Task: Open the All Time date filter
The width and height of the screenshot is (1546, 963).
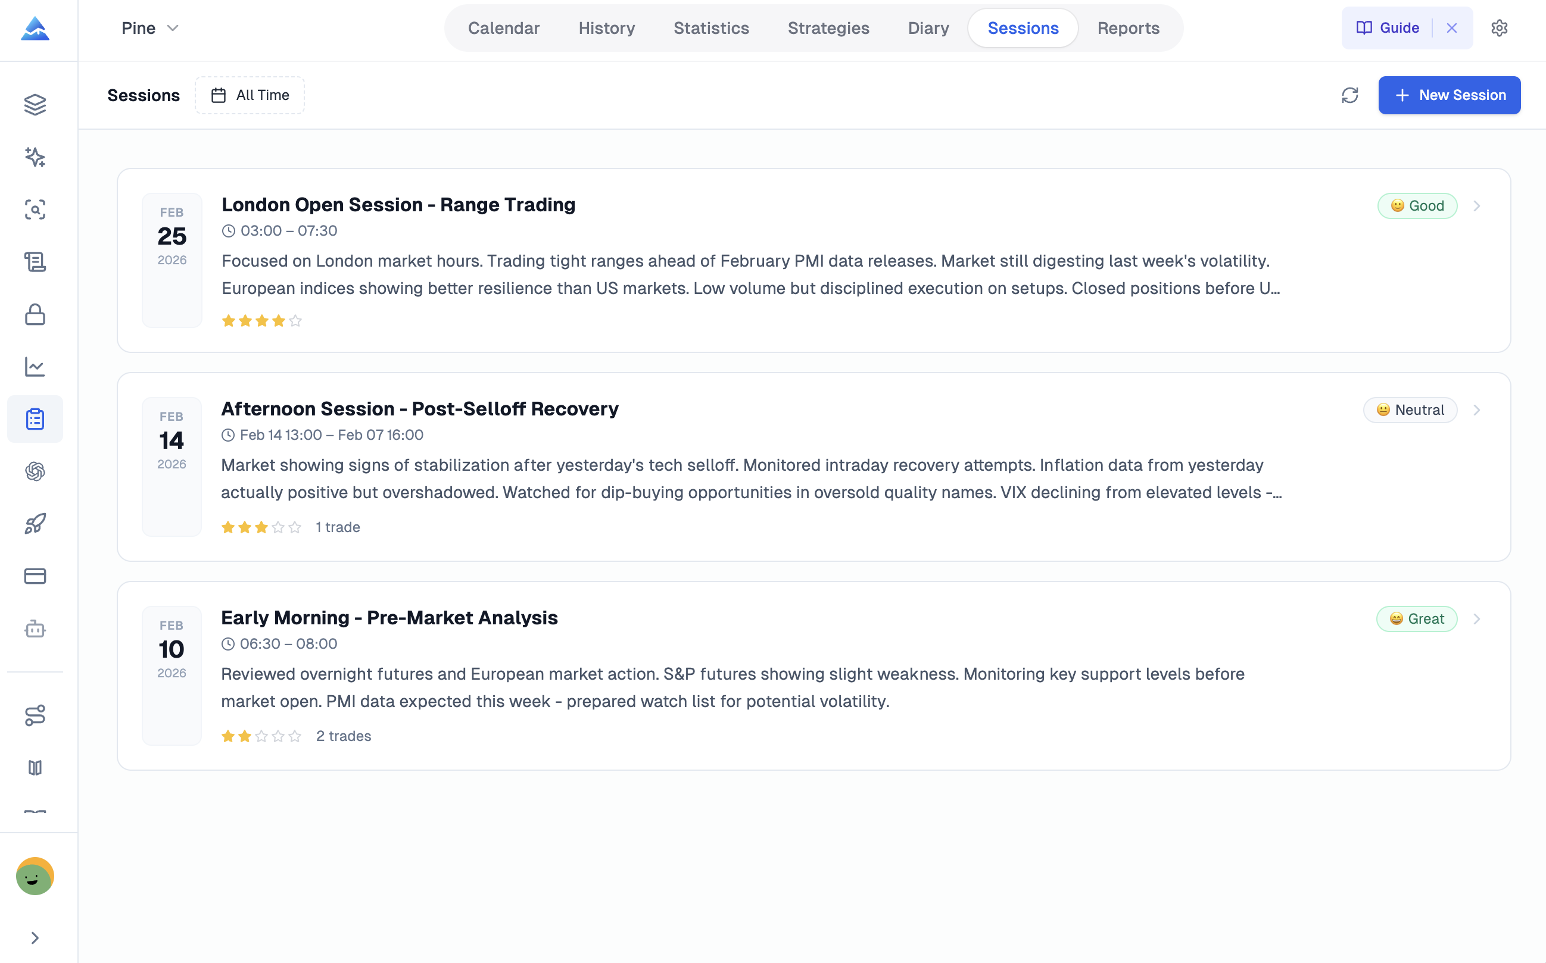Action: [250, 96]
